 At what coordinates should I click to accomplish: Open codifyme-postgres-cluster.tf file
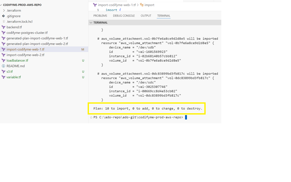[x=27, y=33]
